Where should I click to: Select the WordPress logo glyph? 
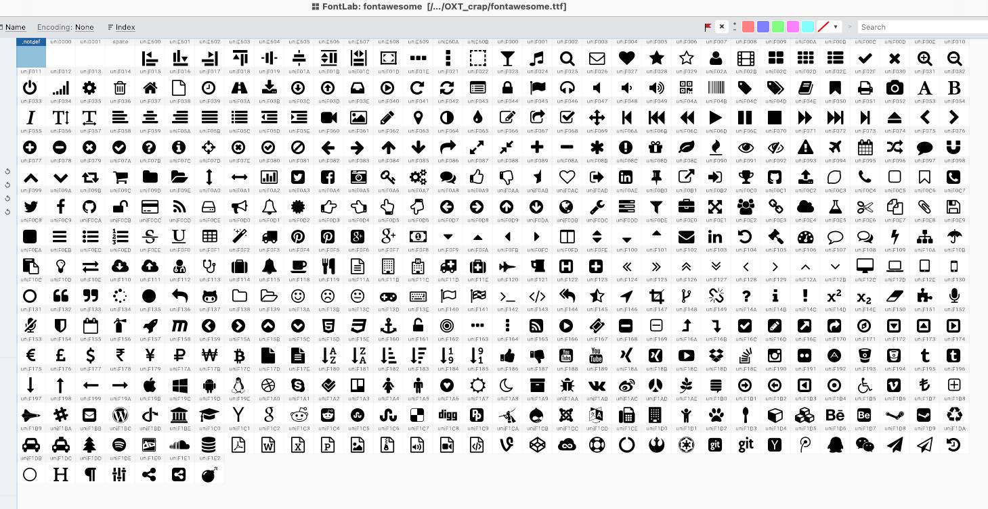click(x=119, y=414)
